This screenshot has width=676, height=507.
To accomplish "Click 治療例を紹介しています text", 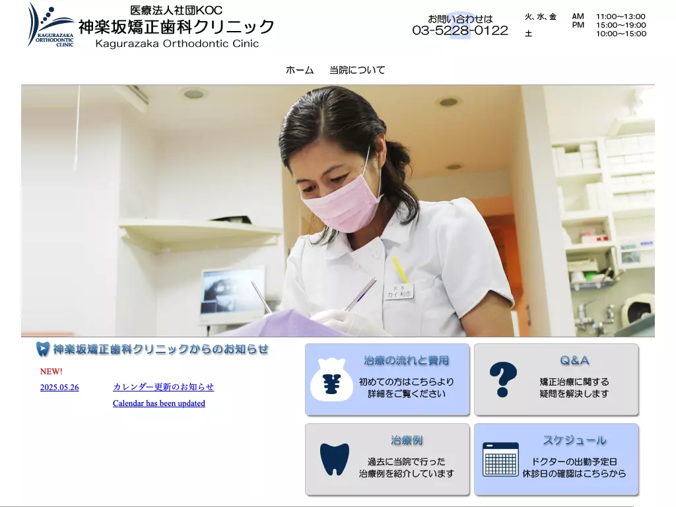I will pos(406,473).
